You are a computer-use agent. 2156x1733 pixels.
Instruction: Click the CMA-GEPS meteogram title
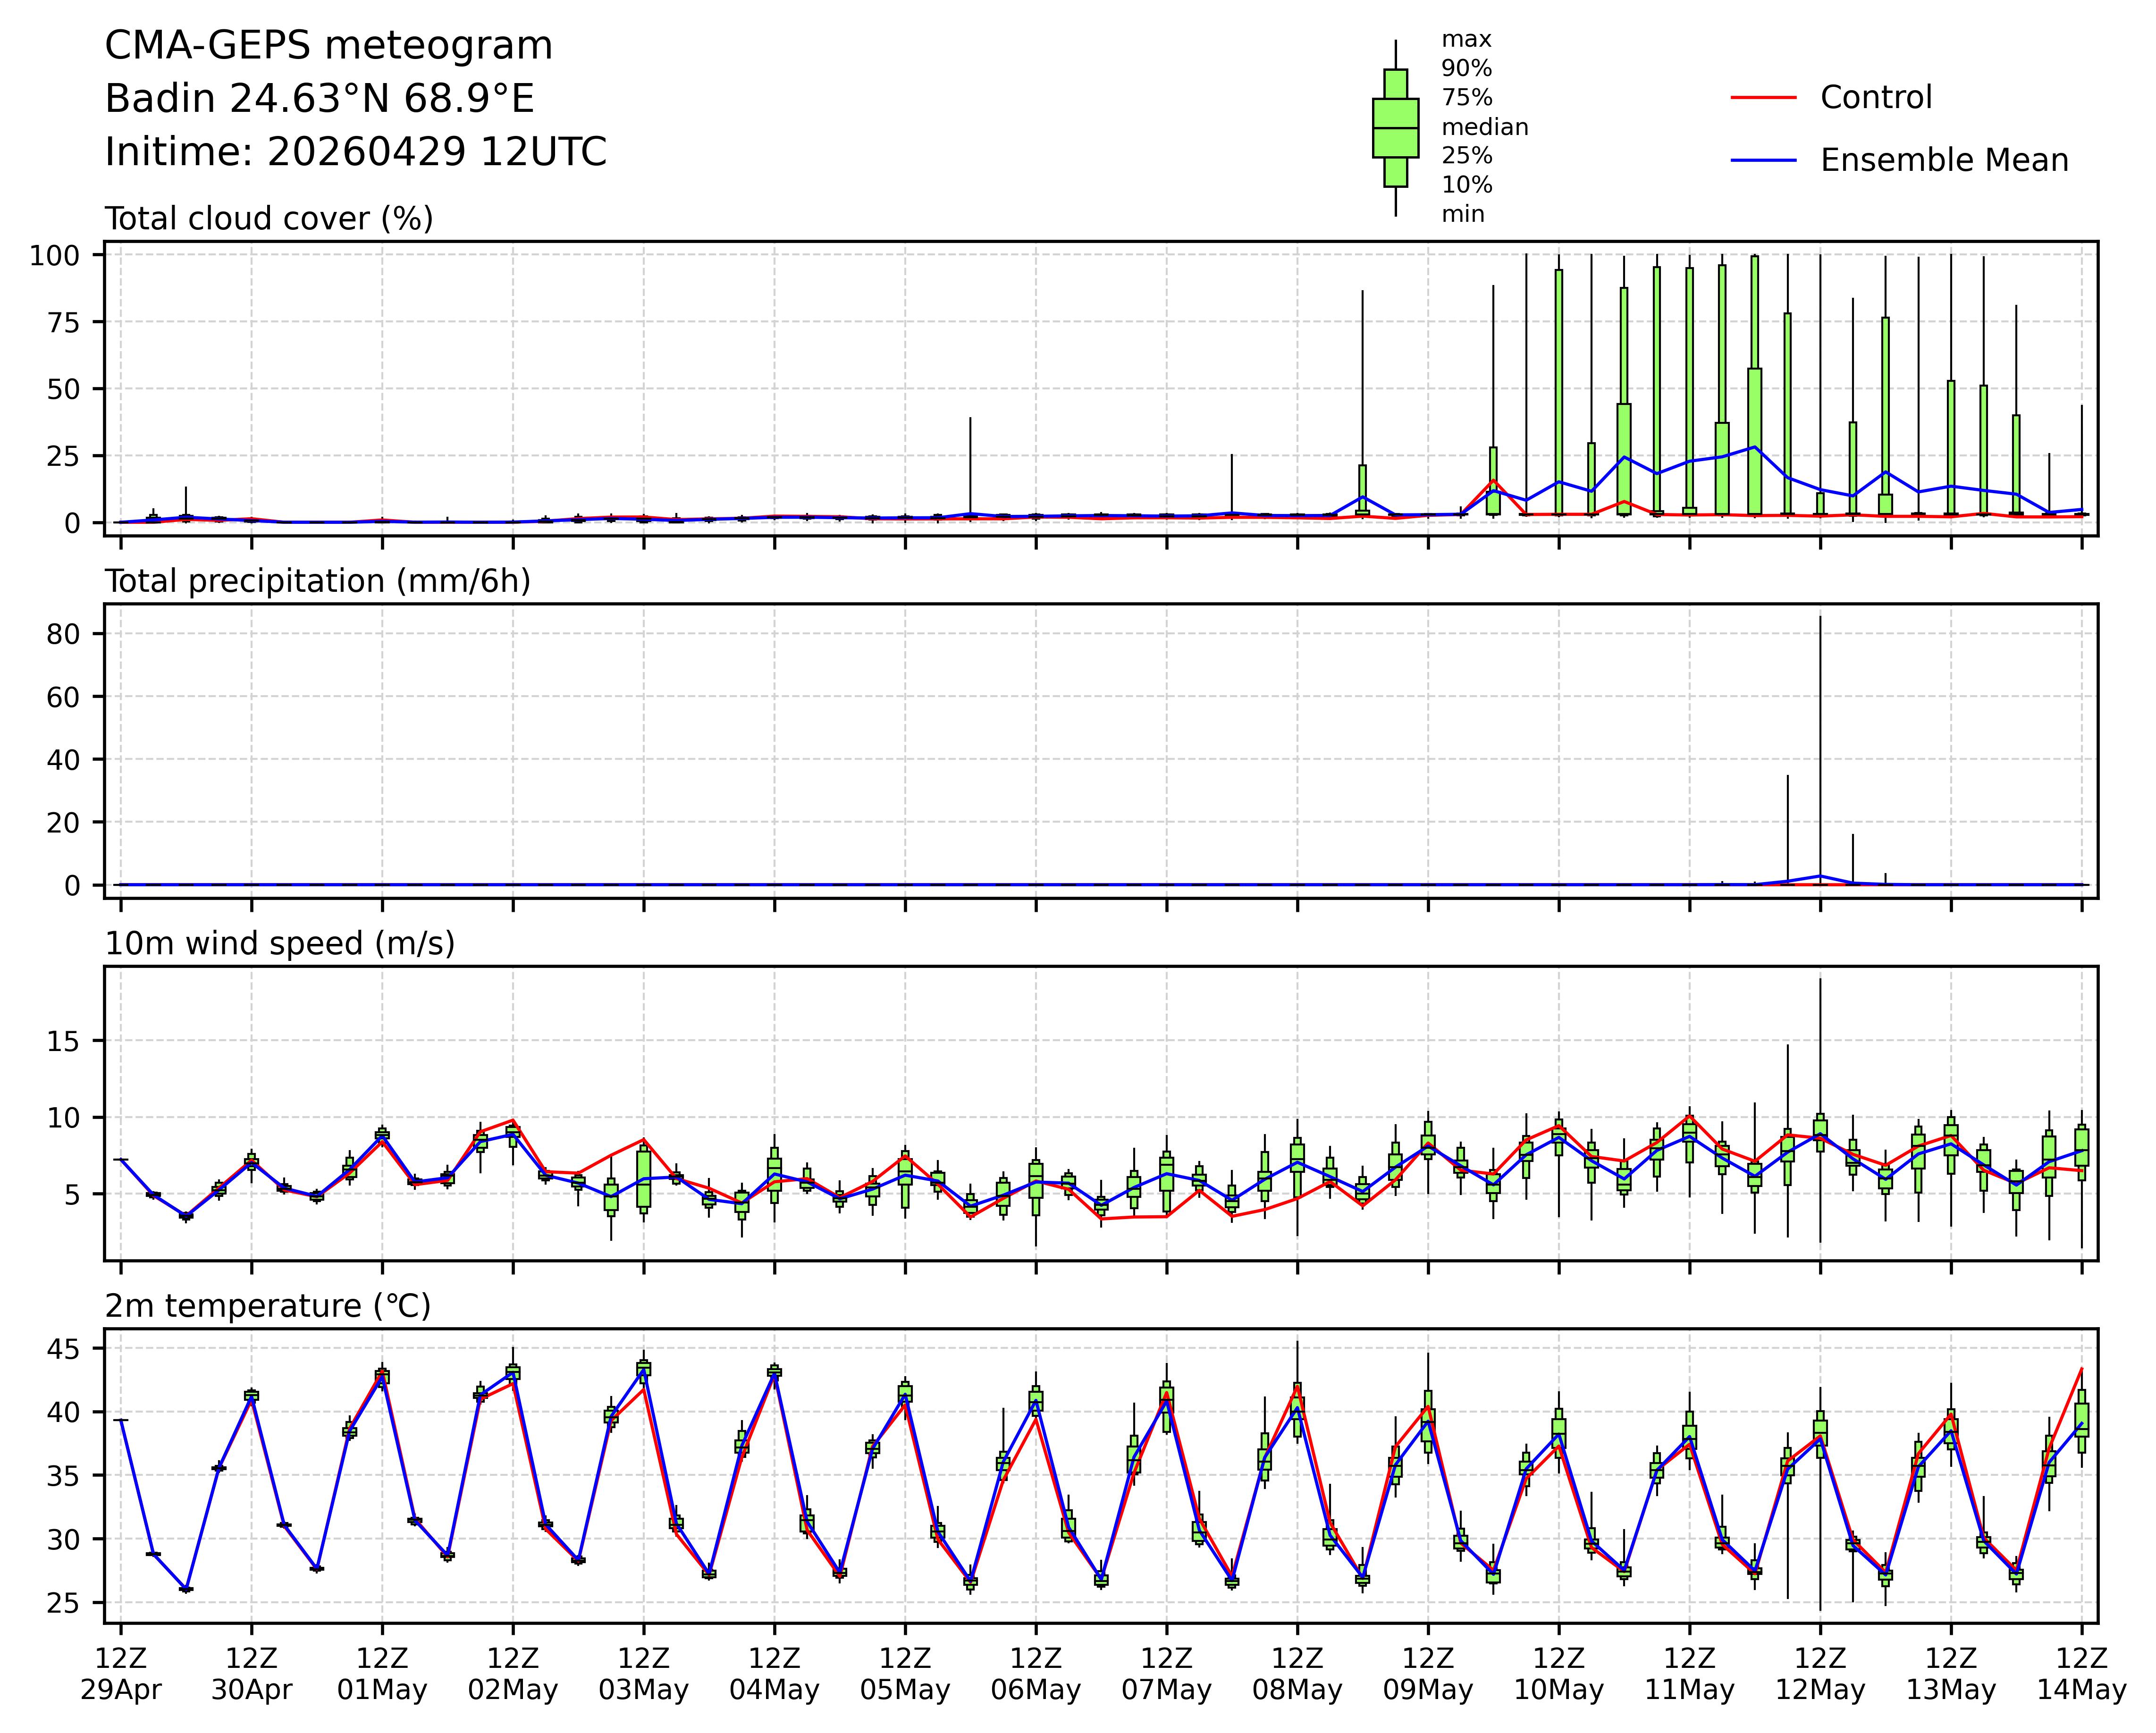328,46
